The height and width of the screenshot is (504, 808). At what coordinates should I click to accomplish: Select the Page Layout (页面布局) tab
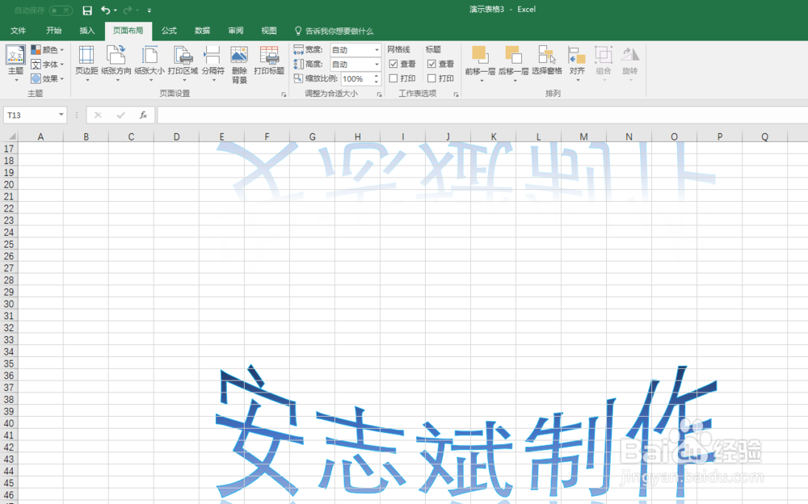pos(128,31)
